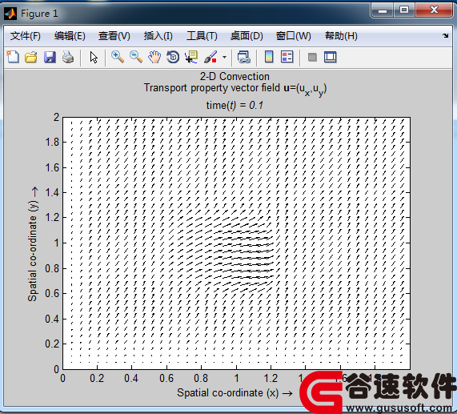The width and height of the screenshot is (457, 414).
Task: Open a file with the folder icon
Action: click(31, 57)
